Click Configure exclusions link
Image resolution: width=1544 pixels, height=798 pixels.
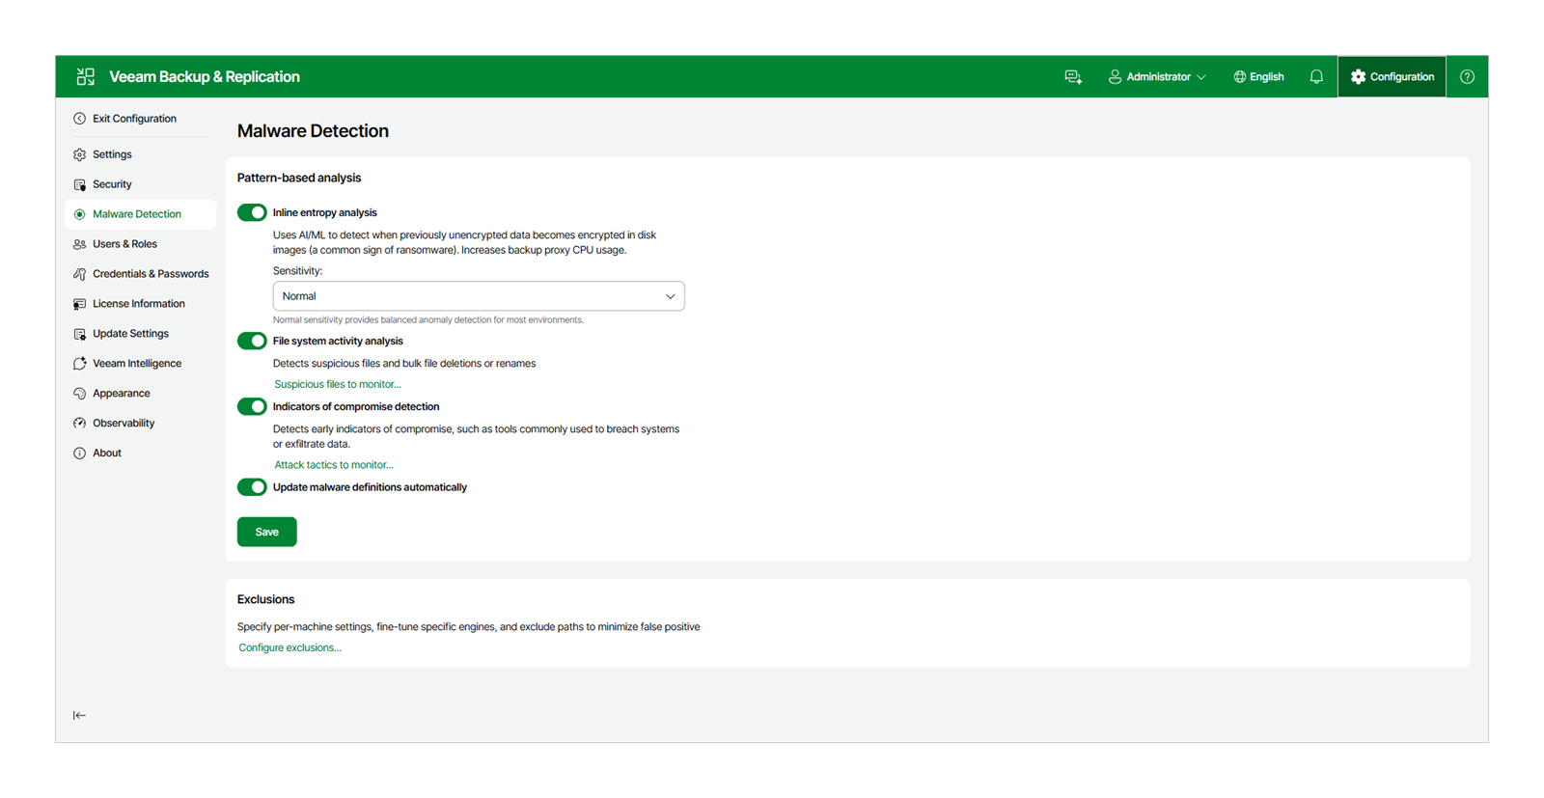point(289,647)
